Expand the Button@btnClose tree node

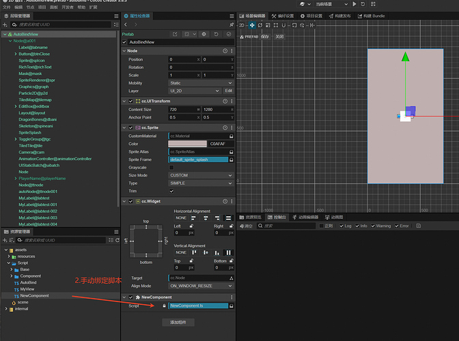pyautogui.click(x=15, y=54)
